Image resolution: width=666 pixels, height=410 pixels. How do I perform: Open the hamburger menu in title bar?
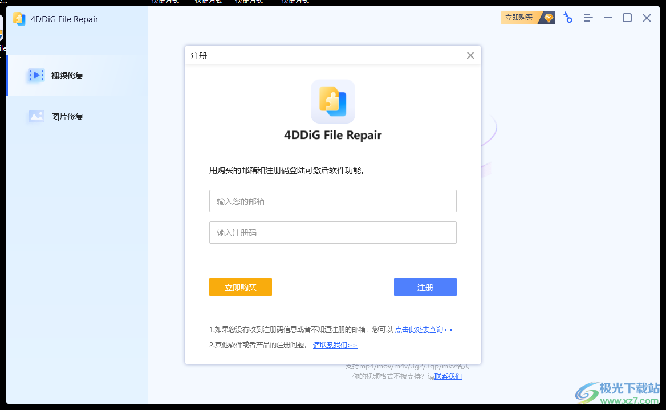pos(588,18)
